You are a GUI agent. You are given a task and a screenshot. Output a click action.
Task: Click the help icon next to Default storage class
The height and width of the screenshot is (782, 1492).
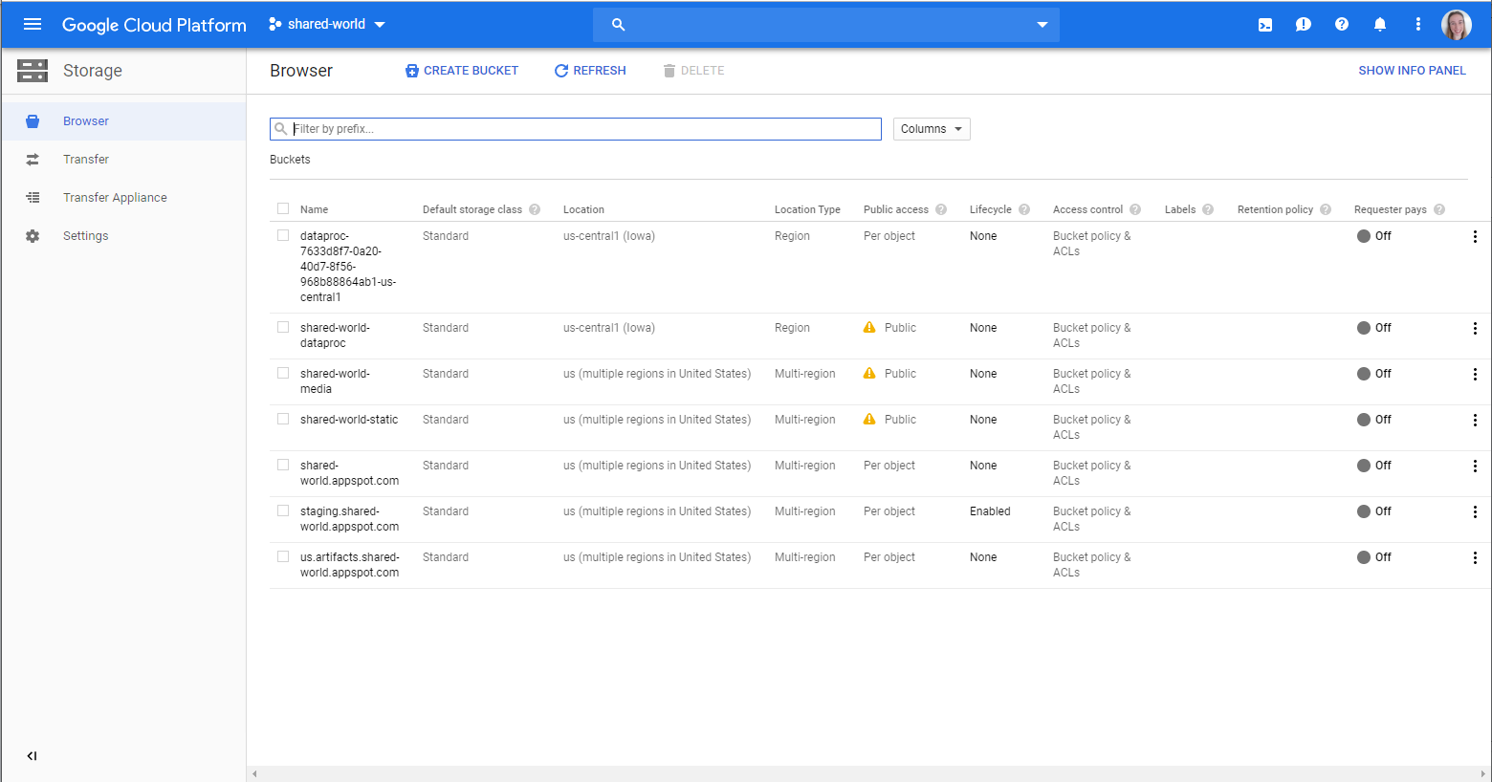535,209
